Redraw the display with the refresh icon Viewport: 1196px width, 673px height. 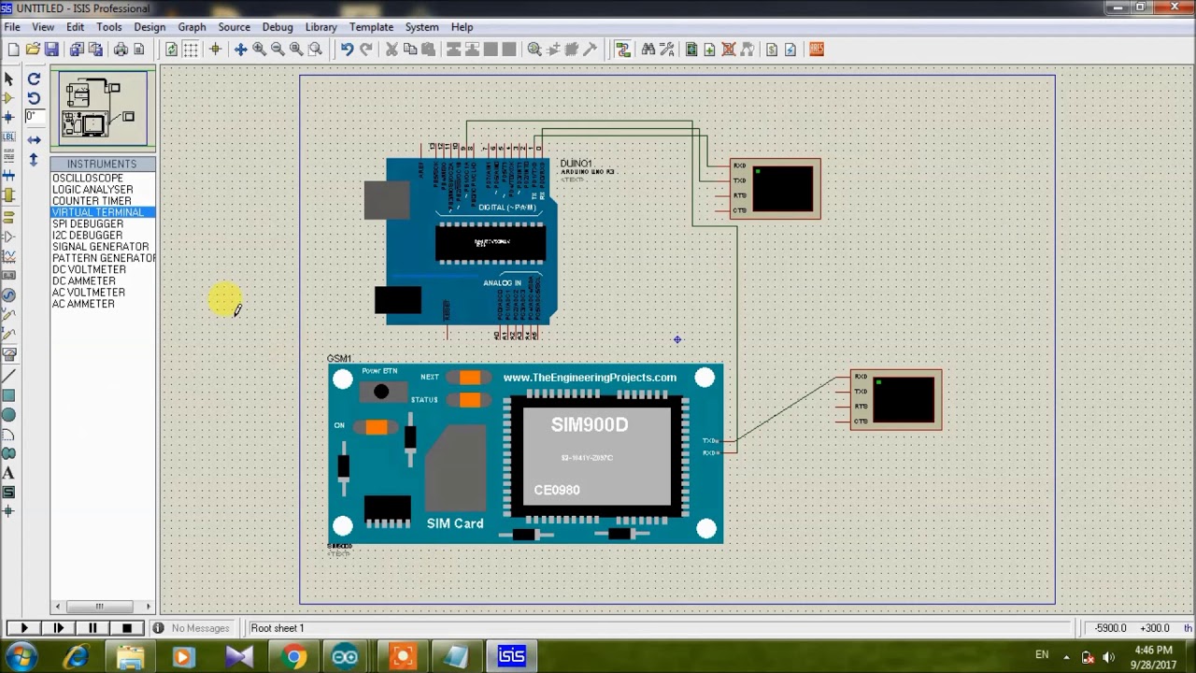[172, 50]
